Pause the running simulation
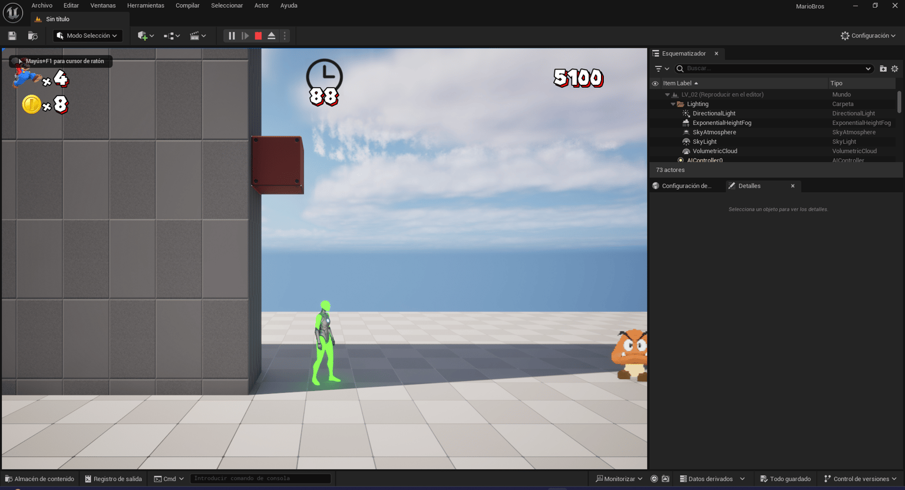 [x=232, y=36]
